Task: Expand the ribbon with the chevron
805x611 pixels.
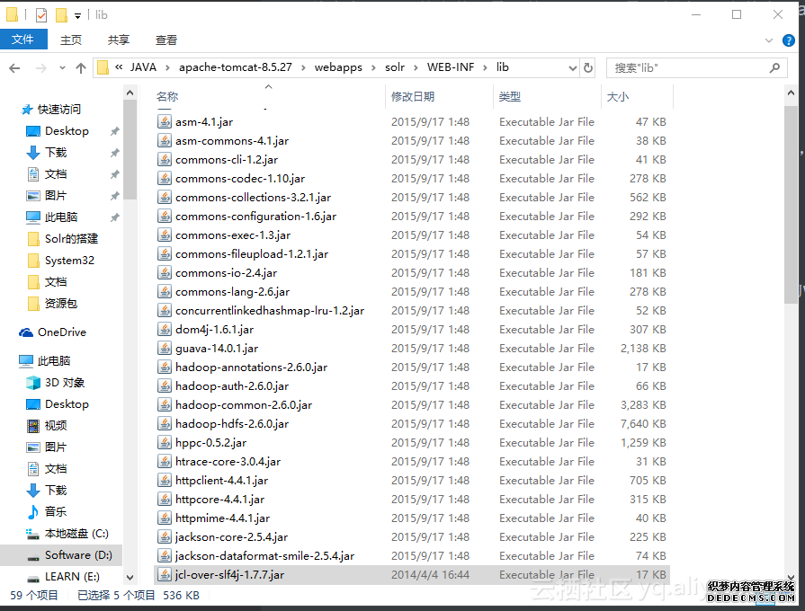Action: (769, 40)
